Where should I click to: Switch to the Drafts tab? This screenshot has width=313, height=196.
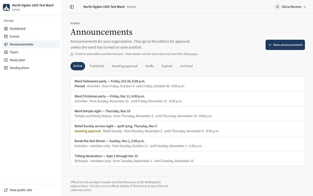pyautogui.click(x=150, y=66)
